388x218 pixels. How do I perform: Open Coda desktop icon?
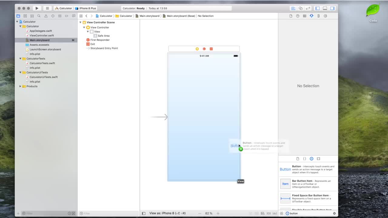pos(373,13)
